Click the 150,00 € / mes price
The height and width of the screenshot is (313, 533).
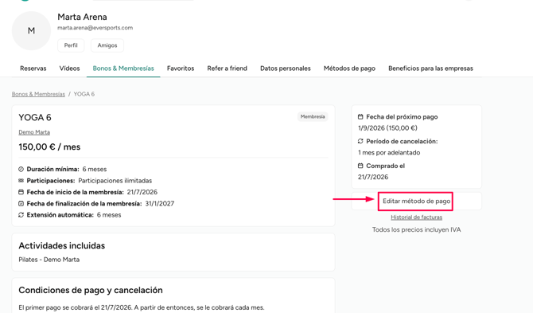coord(49,147)
